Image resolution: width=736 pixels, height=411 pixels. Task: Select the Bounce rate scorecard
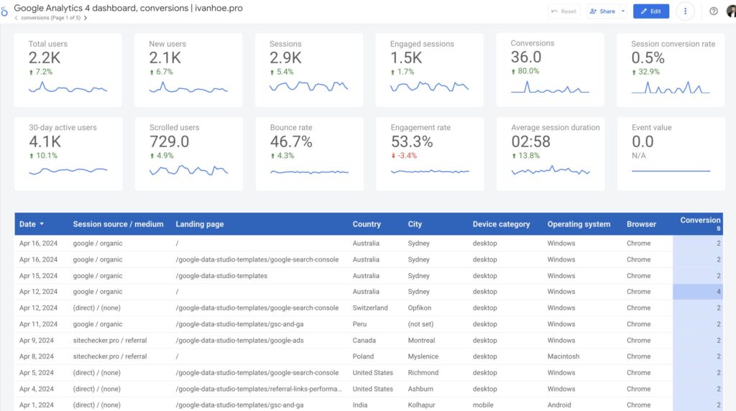309,154
